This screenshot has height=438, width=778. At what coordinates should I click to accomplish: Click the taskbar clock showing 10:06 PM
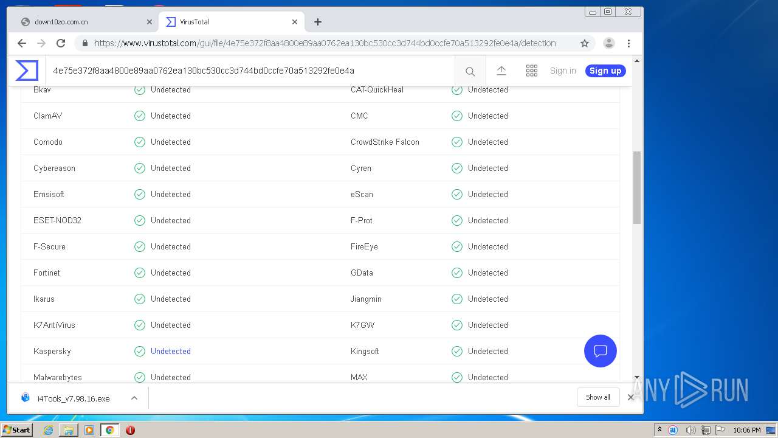click(746, 430)
